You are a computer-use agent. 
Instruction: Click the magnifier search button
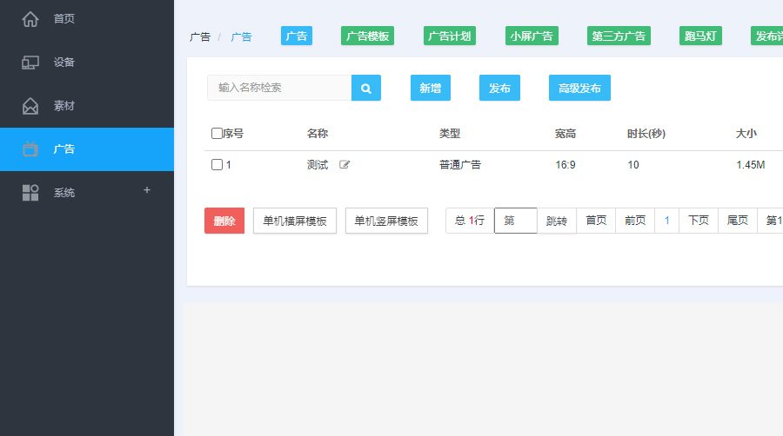(366, 88)
